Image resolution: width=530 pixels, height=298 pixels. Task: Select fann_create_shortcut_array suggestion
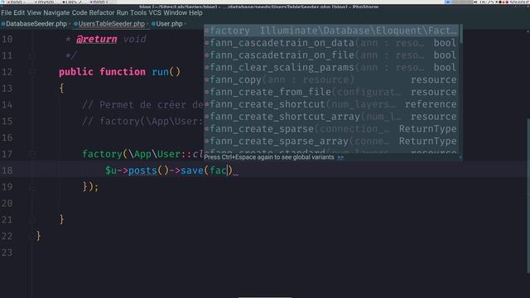click(x=331, y=117)
